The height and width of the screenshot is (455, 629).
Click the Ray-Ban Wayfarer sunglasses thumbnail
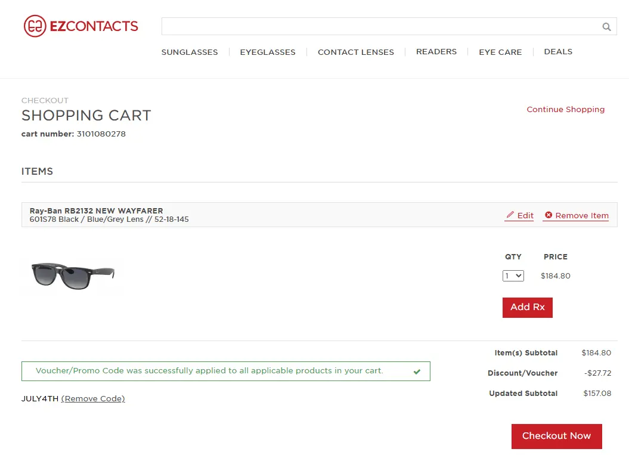pos(73,276)
